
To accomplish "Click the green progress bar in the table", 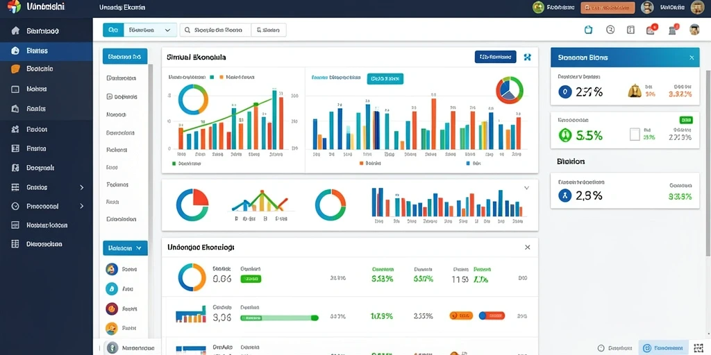I will click(279, 318).
